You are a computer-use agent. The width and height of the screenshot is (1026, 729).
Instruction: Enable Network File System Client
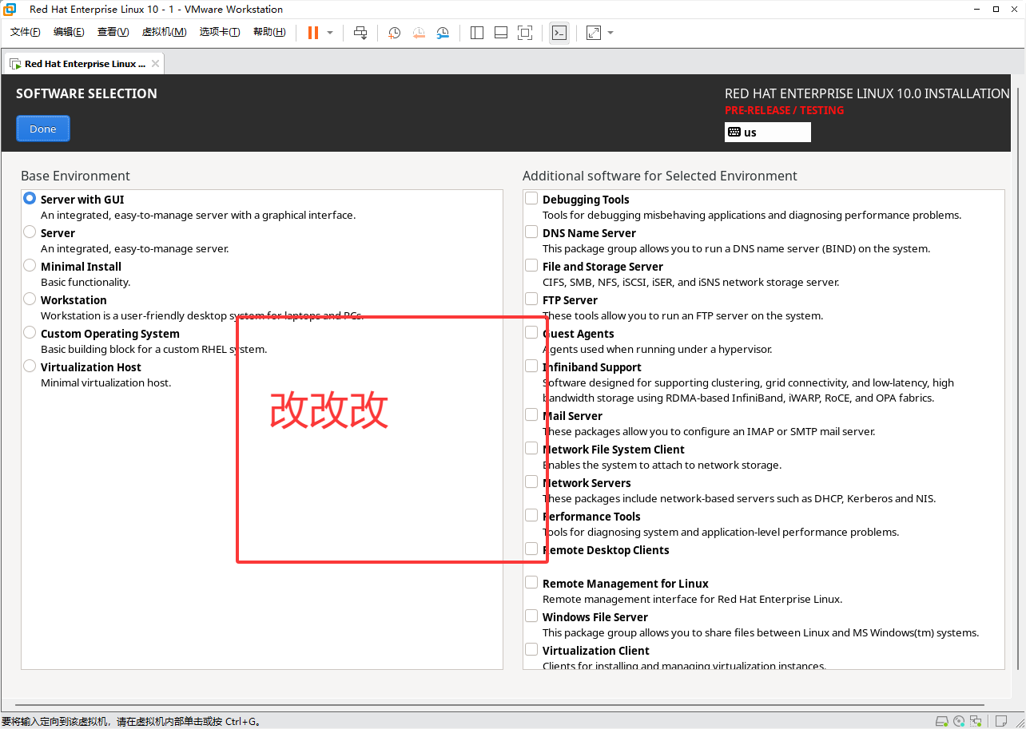coord(531,448)
